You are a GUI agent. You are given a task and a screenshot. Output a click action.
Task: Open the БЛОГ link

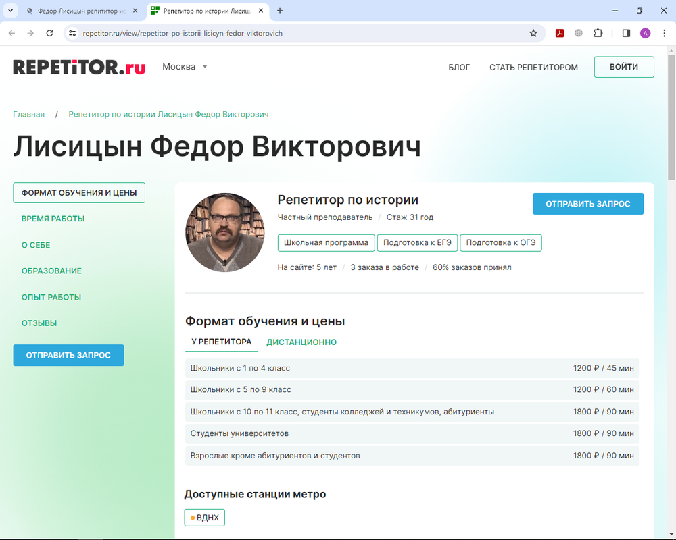coord(459,67)
